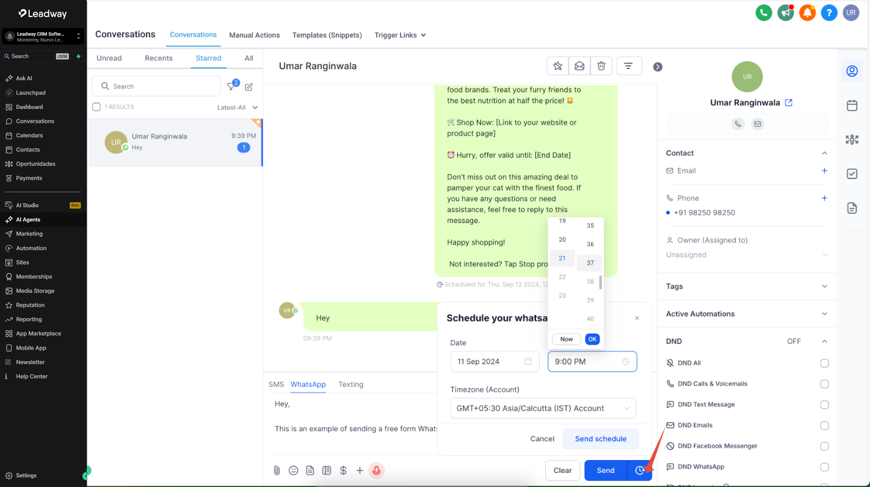The image size is (870, 487).
Task: Open the announcements megaphone icon
Action: [x=785, y=12]
